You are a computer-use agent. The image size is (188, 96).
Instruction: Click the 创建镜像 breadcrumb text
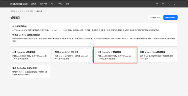(39, 11)
